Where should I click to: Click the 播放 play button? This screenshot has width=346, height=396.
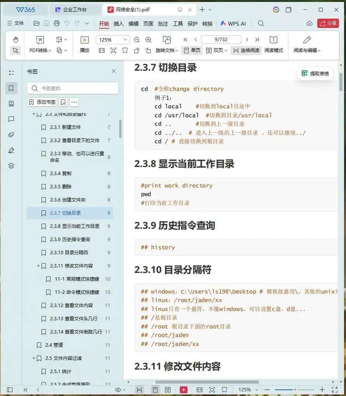click(85, 44)
